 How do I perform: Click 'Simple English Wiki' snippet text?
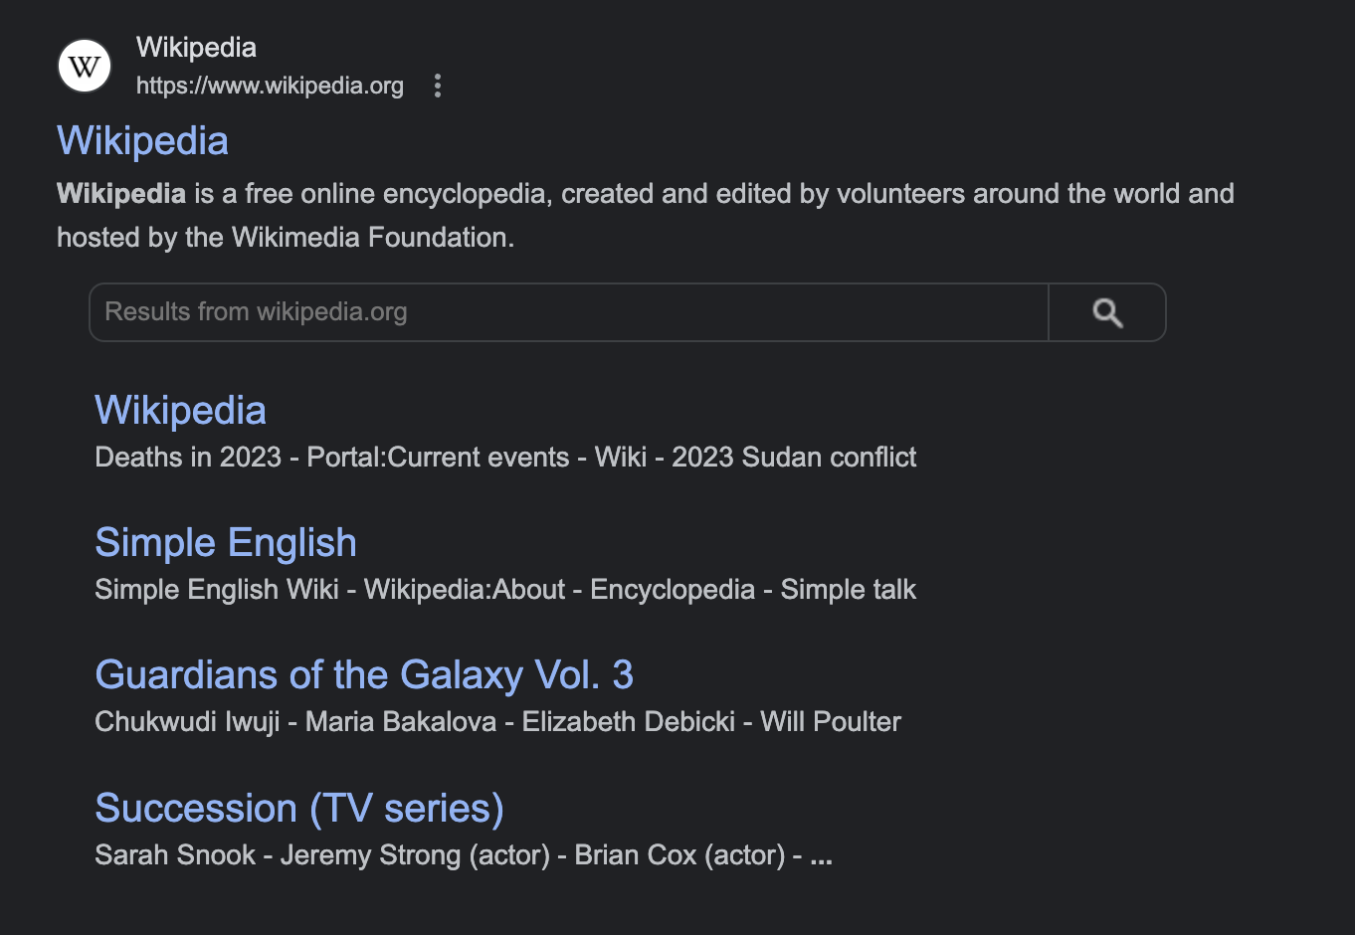click(217, 590)
